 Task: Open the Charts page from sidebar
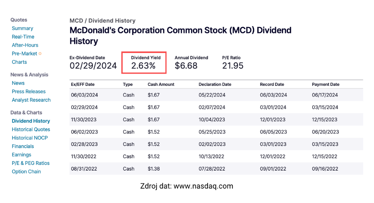click(19, 62)
